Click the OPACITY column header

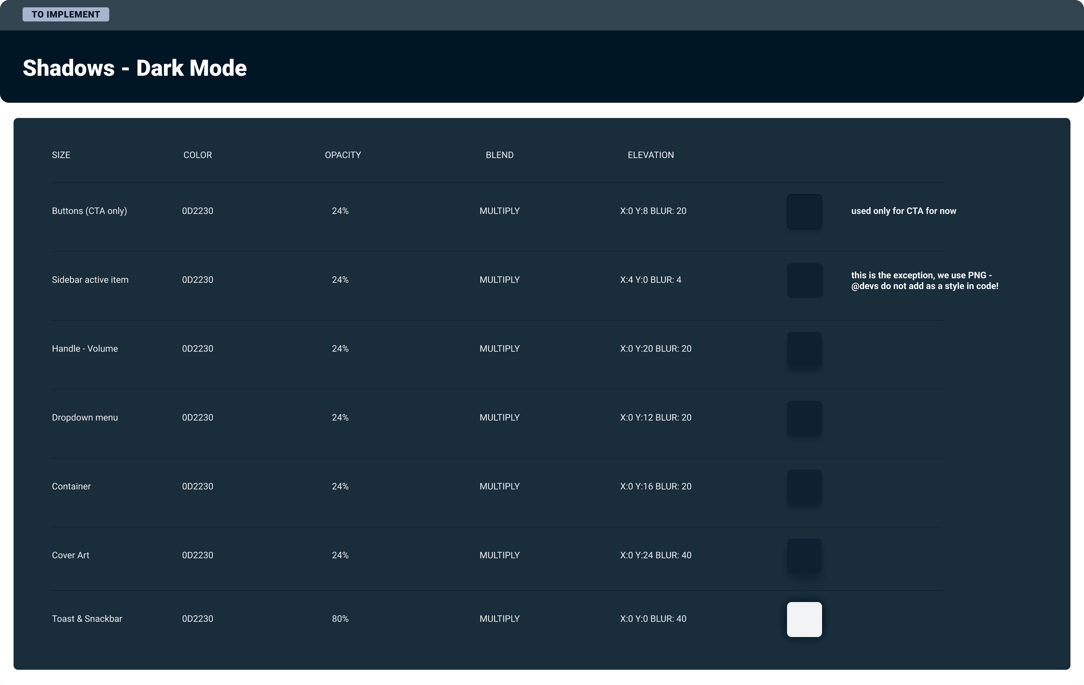343,155
